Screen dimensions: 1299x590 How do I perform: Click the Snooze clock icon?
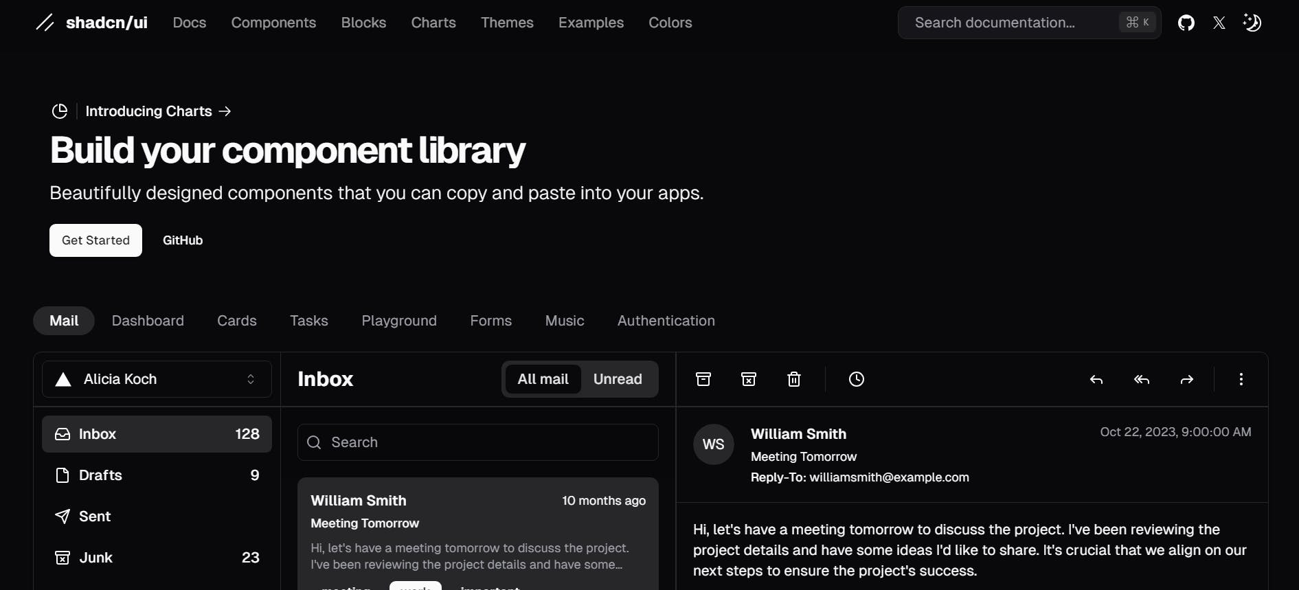click(x=856, y=379)
